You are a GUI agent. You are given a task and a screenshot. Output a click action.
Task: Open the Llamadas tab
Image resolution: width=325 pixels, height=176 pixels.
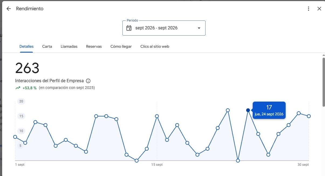click(x=69, y=46)
